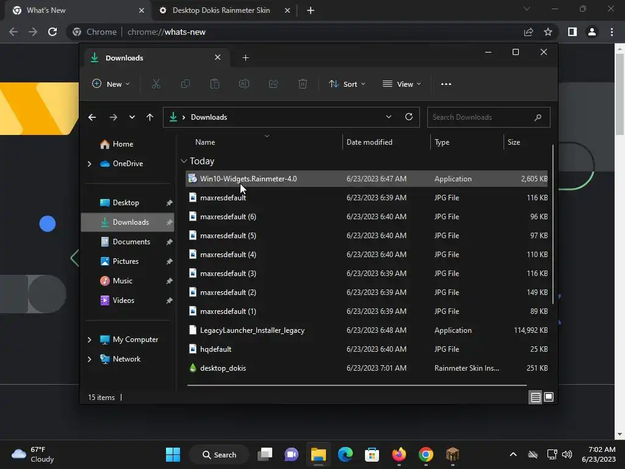
Task: Click the Paste icon in Explorer toolbar
Action: point(214,84)
